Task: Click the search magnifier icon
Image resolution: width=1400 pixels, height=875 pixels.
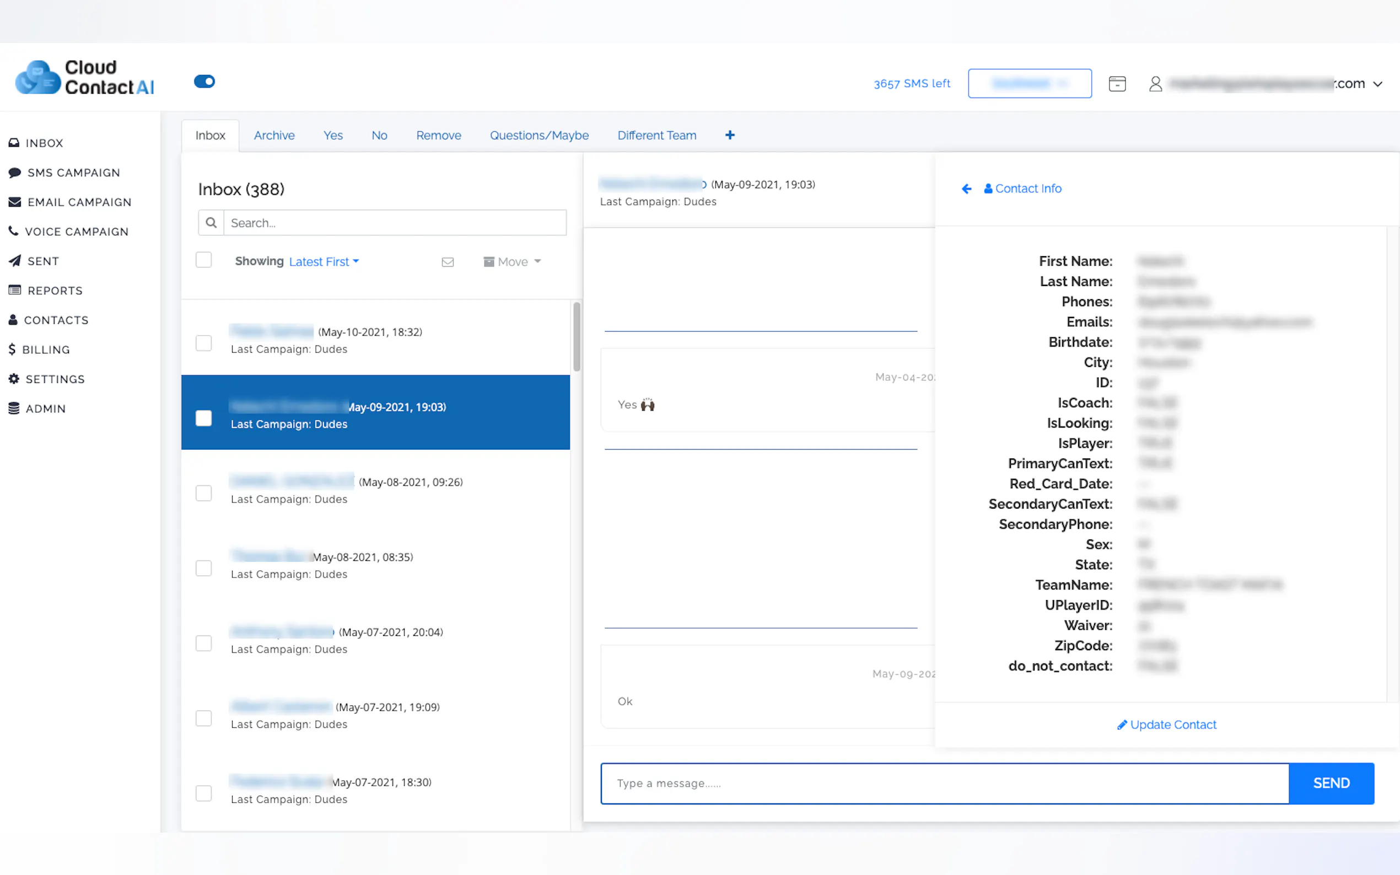Action: (211, 223)
